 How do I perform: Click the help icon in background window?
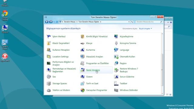[171, 22]
